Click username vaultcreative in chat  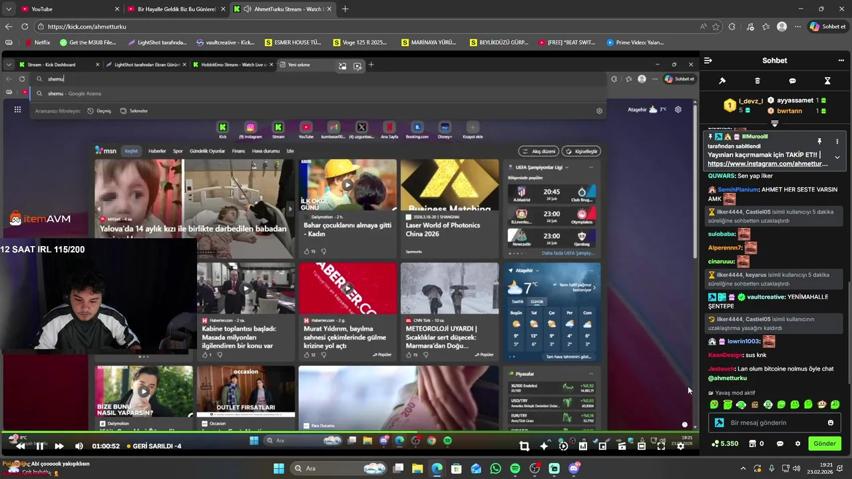[x=765, y=297]
